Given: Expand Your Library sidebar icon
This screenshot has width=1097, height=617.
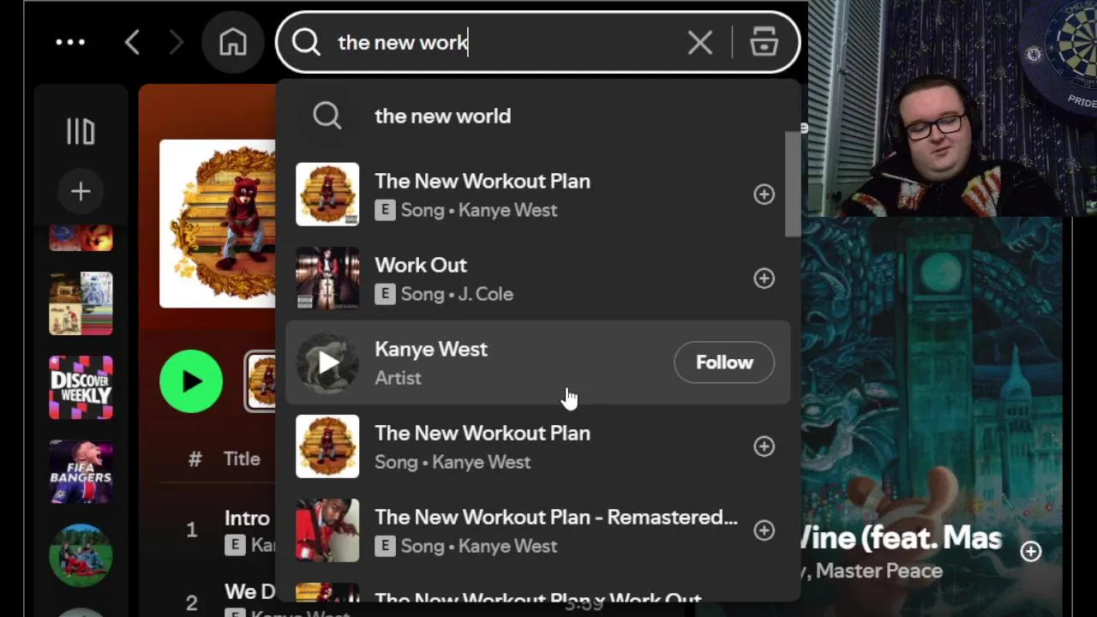Looking at the screenshot, I should (x=81, y=131).
